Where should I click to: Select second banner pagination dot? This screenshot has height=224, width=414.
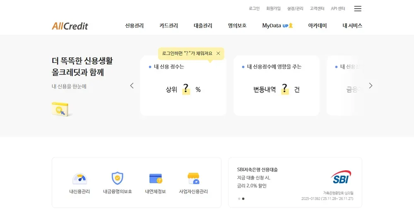coord(243,199)
